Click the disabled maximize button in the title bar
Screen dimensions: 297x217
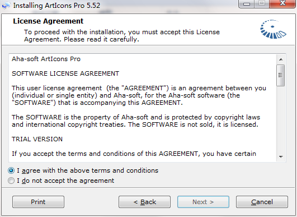click(262, 3)
